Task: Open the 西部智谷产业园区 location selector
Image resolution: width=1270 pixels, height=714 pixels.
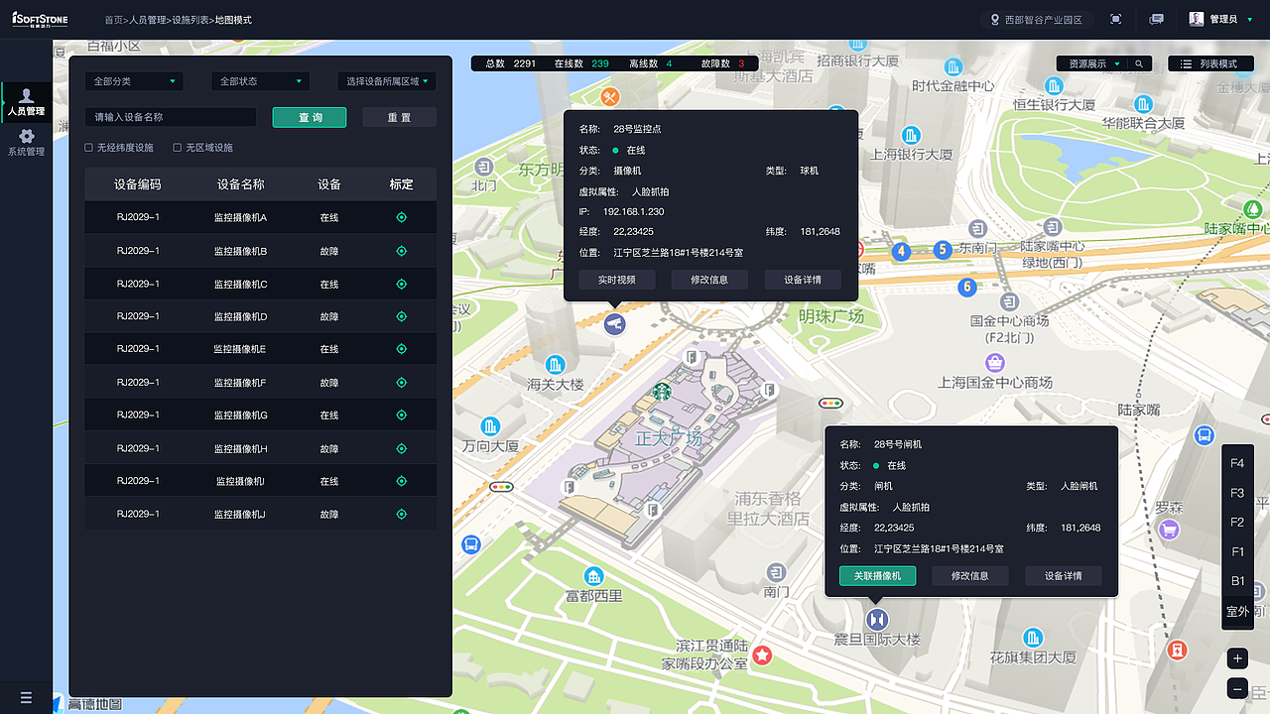Action: [1038, 20]
